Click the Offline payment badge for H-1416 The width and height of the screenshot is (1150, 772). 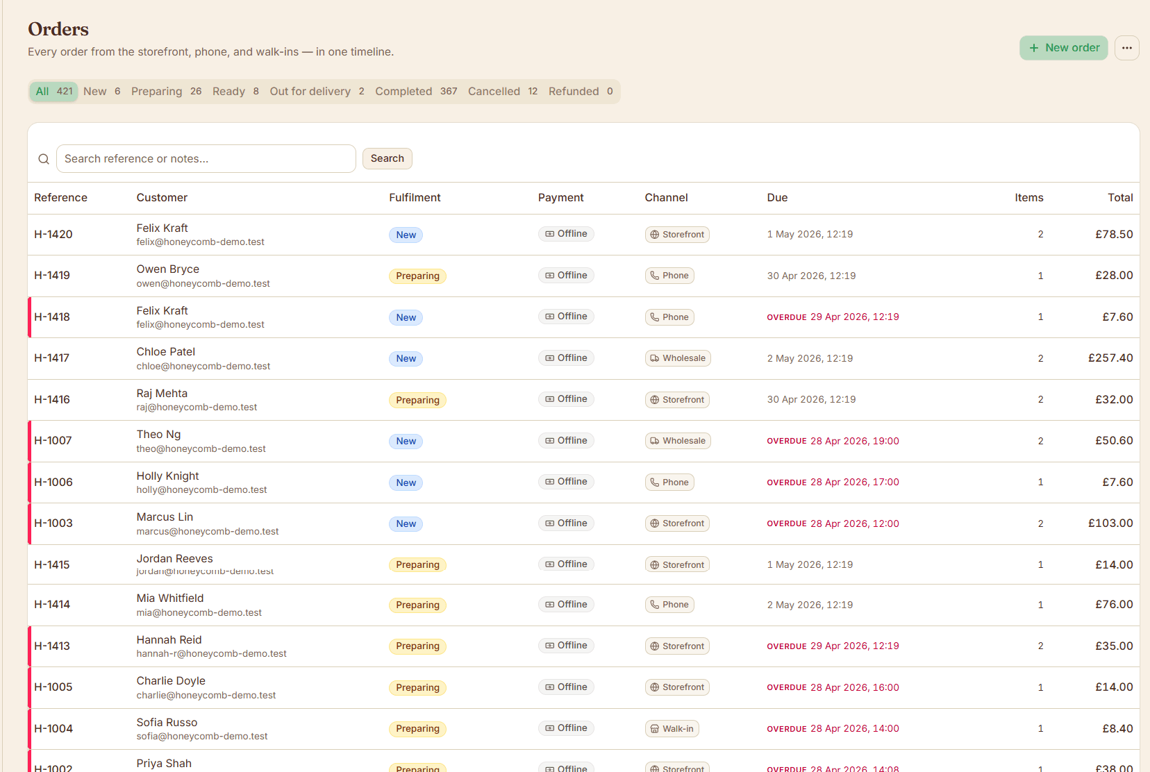pyautogui.click(x=566, y=399)
